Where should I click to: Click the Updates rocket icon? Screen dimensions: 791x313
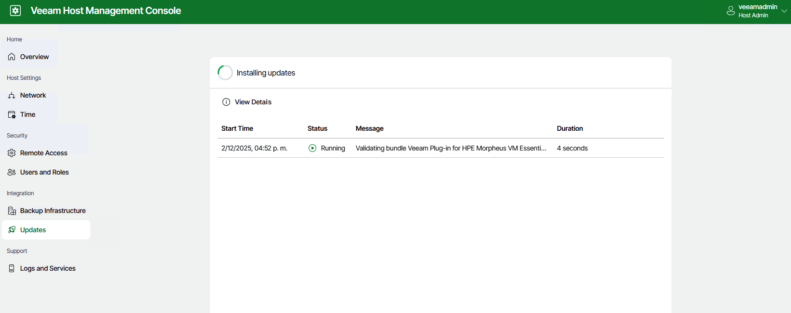coord(12,230)
